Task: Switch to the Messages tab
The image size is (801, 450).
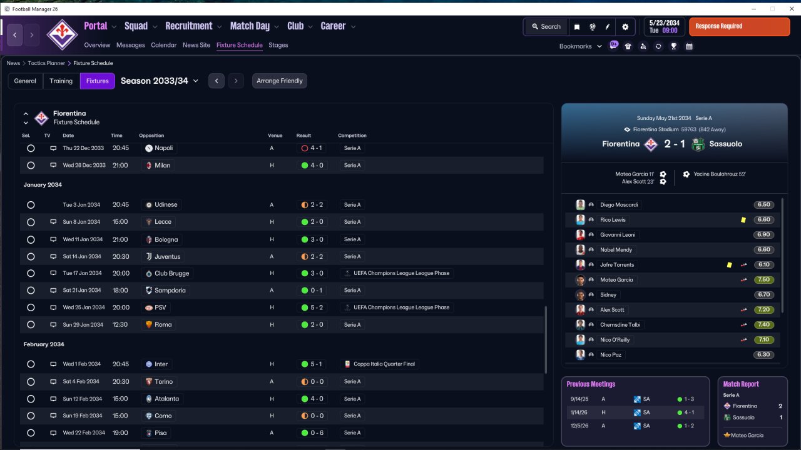Action: coord(130,45)
